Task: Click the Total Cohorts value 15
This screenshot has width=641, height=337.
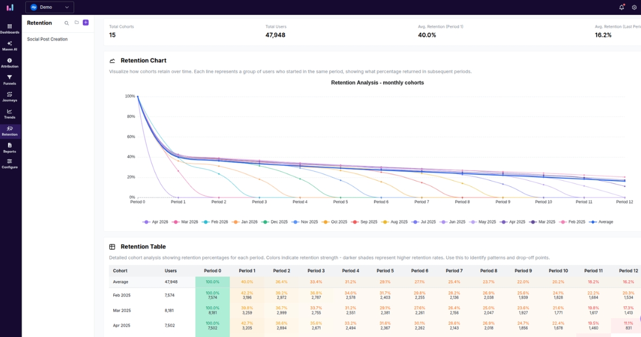Action: click(x=112, y=35)
